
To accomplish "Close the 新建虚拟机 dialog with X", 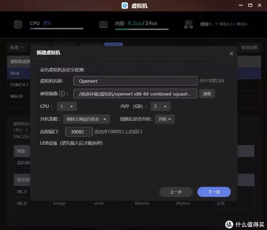I will (x=231, y=54).
